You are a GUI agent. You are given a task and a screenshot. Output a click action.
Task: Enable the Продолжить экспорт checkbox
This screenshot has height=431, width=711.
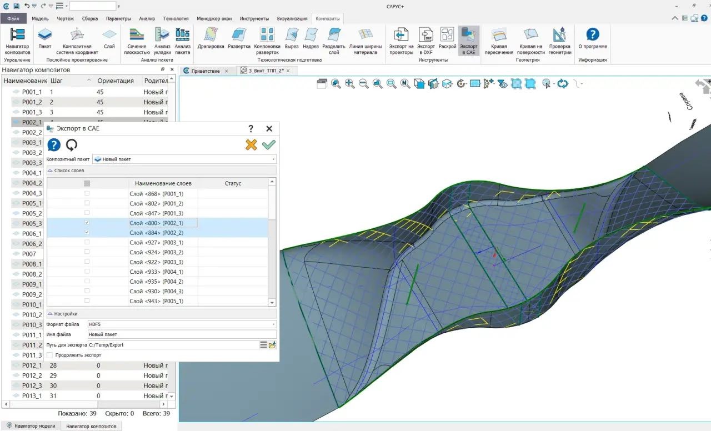[50, 355]
